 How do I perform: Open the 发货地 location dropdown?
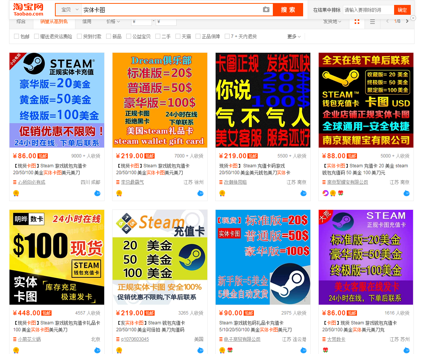click(332, 22)
